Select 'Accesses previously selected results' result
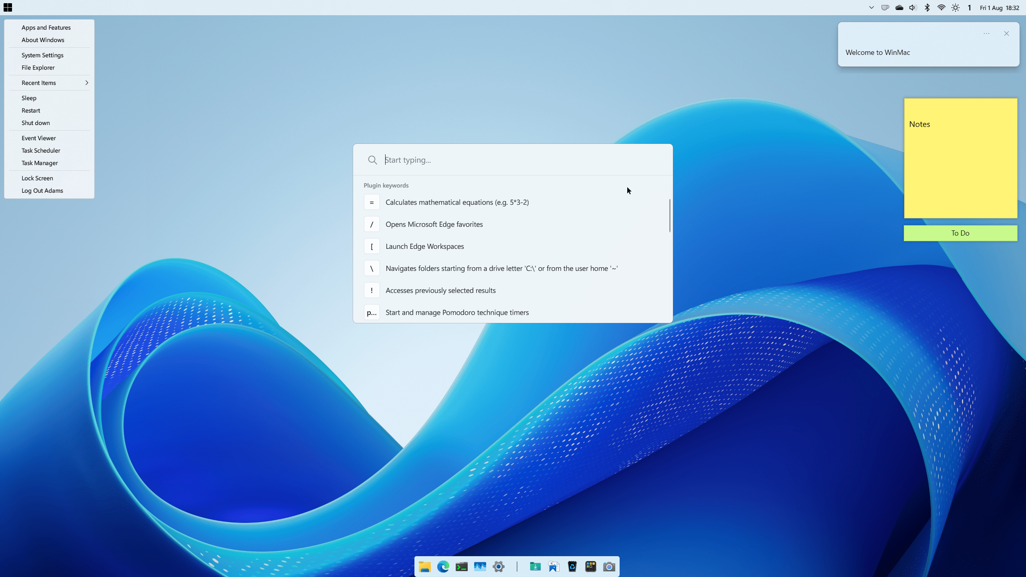Image resolution: width=1026 pixels, height=577 pixels. pyautogui.click(x=513, y=291)
